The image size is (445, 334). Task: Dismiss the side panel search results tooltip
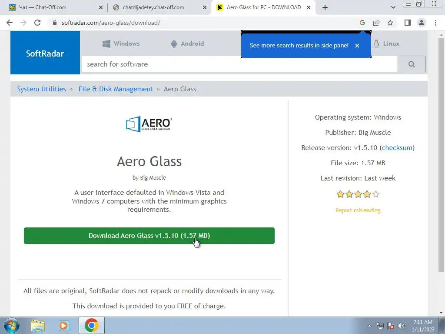pyautogui.click(x=357, y=45)
